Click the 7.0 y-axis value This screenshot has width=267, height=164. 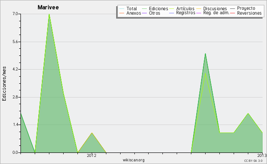click(15, 14)
